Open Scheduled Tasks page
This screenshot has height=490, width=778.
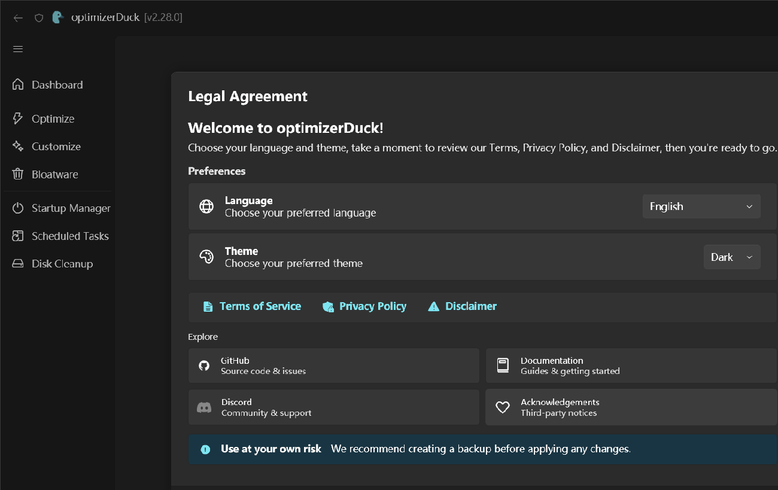click(57, 236)
